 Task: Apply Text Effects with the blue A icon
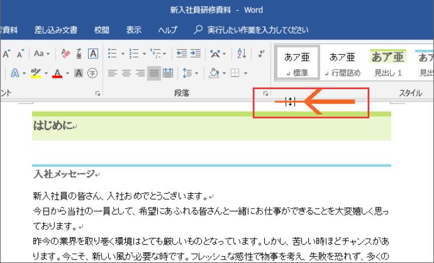click(15, 73)
